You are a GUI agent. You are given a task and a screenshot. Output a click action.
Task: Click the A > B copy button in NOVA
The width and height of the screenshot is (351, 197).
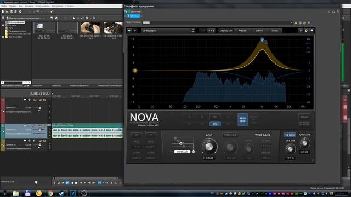(x=211, y=31)
